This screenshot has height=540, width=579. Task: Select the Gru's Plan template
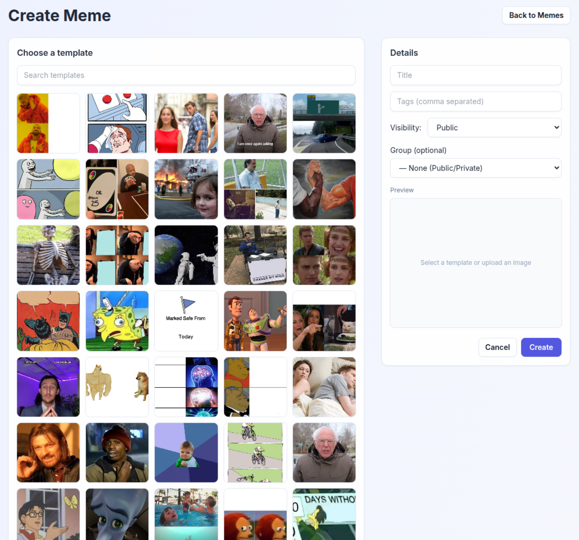tap(117, 255)
